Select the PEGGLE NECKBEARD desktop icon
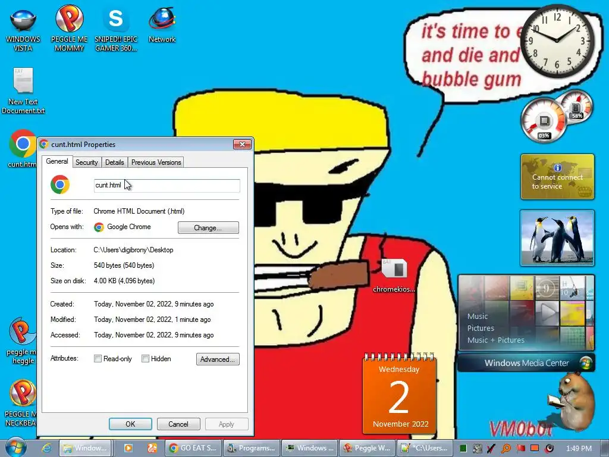The image size is (609, 457). coord(21,403)
